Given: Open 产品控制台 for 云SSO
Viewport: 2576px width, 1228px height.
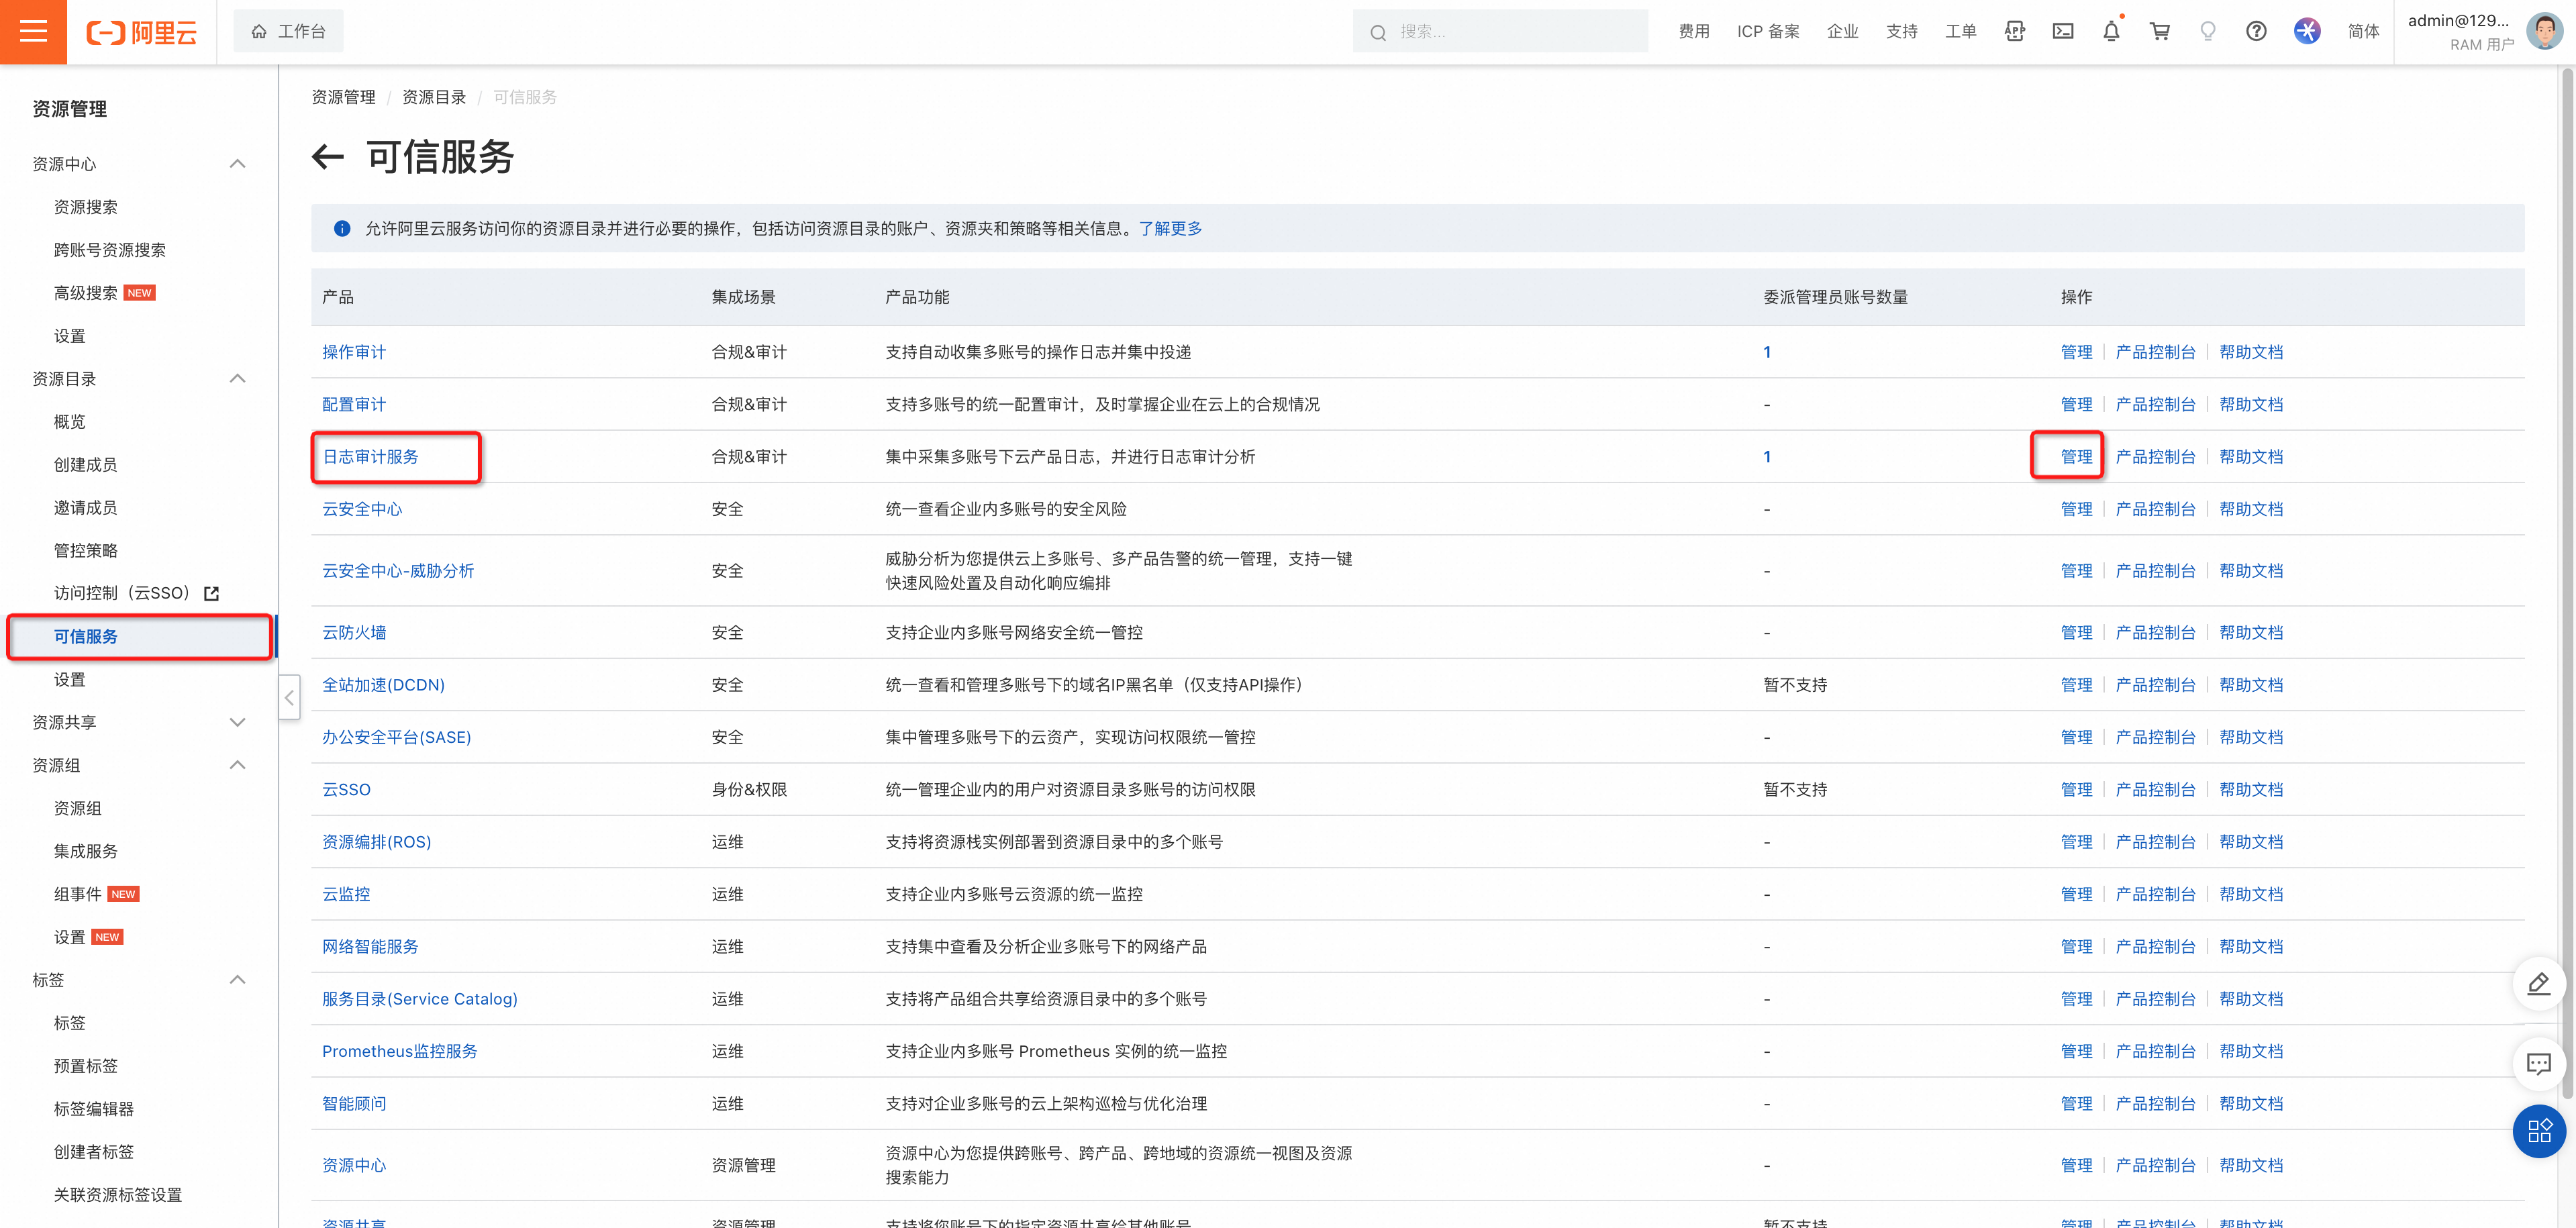Looking at the screenshot, I should point(2155,790).
